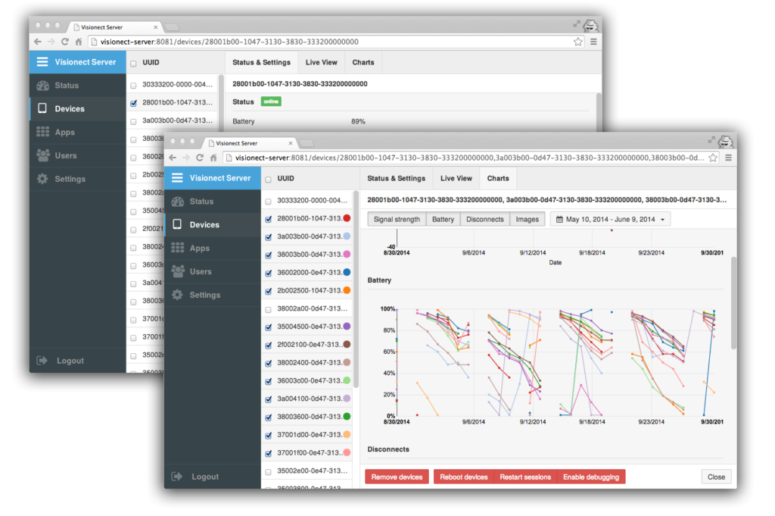
Task: Toggle the UUID select-all checkbox in the back window
Action: tap(133, 64)
